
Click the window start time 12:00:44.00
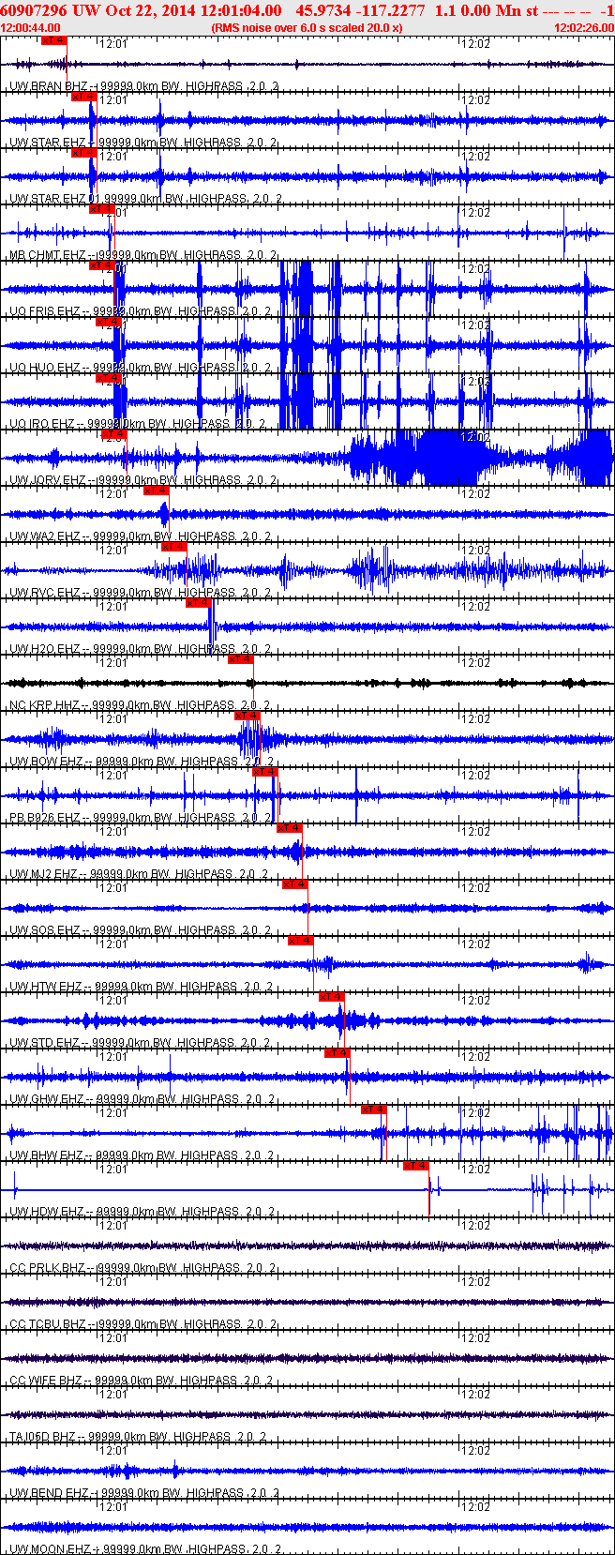click(x=31, y=28)
